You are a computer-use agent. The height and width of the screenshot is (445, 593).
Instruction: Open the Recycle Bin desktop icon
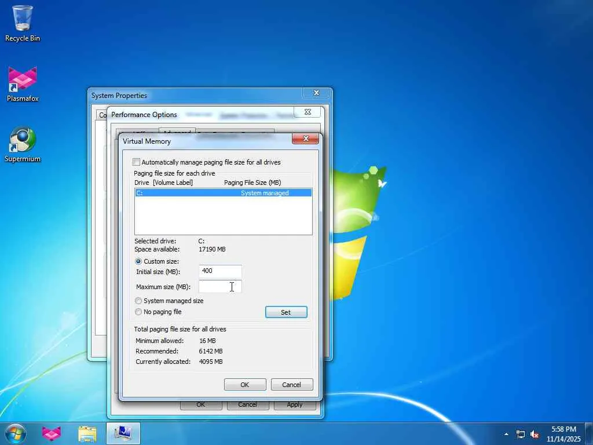click(23, 23)
